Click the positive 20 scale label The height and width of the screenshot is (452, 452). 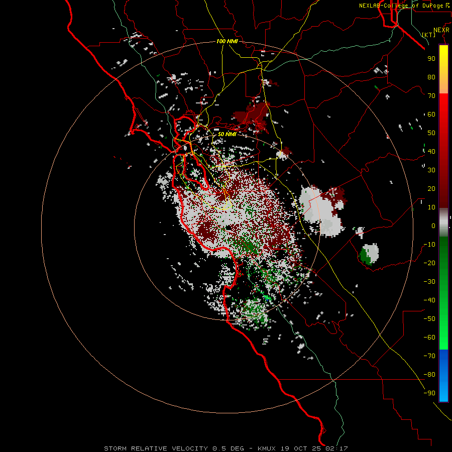click(431, 189)
